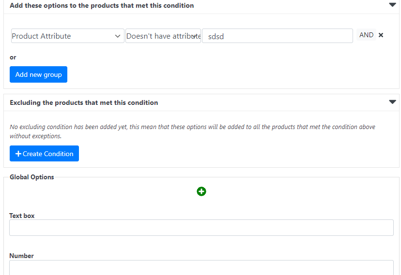
Task: Click the green plus icon under Global Options
Action: [x=201, y=191]
